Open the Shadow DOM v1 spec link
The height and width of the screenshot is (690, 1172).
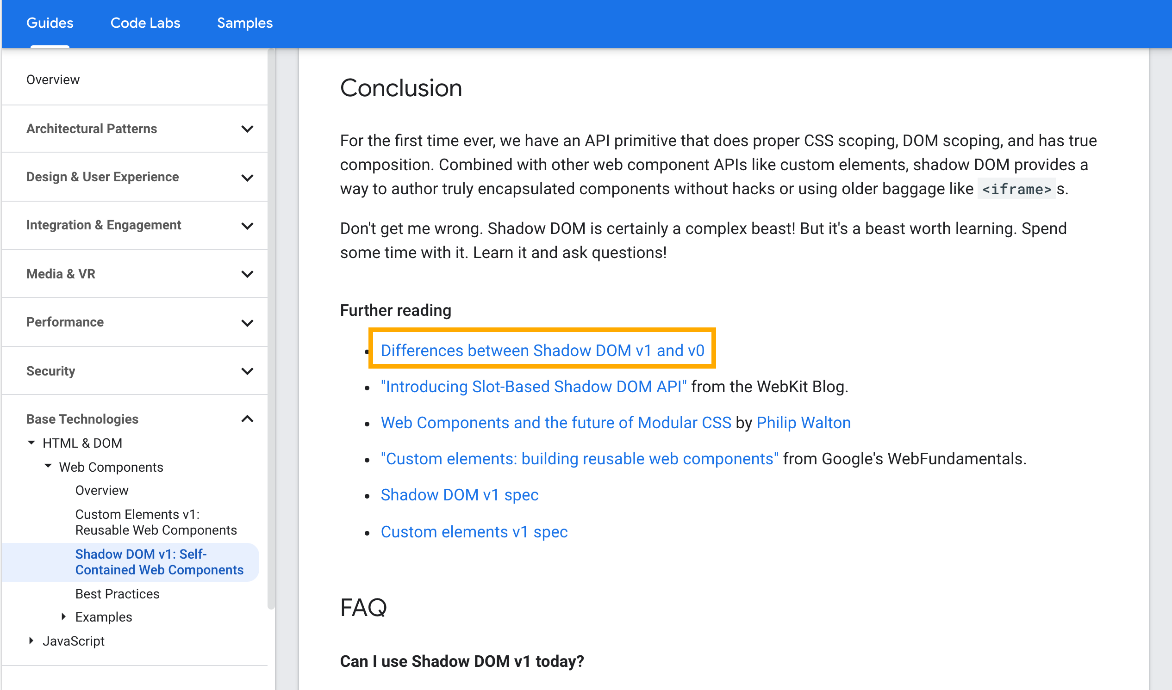(460, 494)
